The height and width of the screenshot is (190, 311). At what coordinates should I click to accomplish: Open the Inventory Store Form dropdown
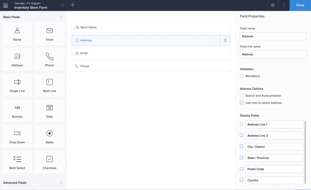(x=63, y=5)
